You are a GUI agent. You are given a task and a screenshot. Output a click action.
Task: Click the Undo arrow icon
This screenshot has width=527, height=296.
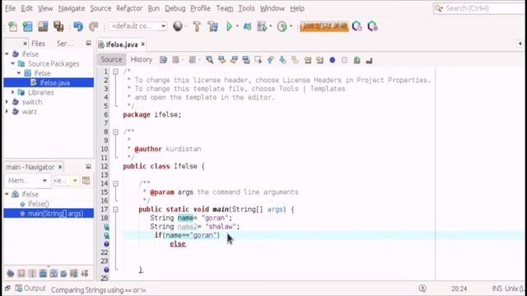[78, 26]
